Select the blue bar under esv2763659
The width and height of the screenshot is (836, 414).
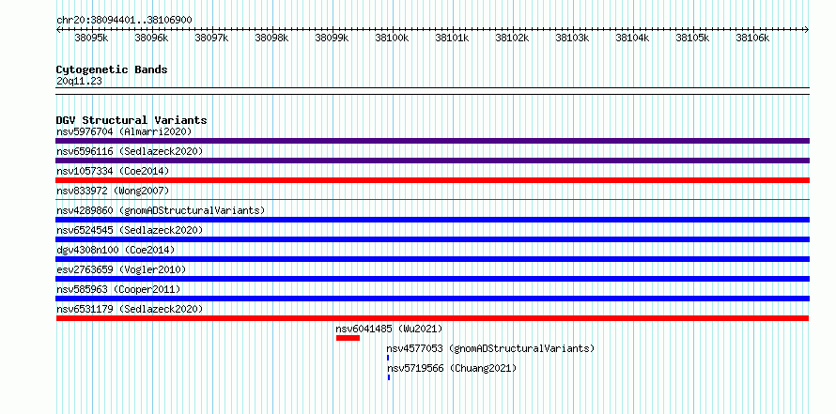(x=432, y=279)
